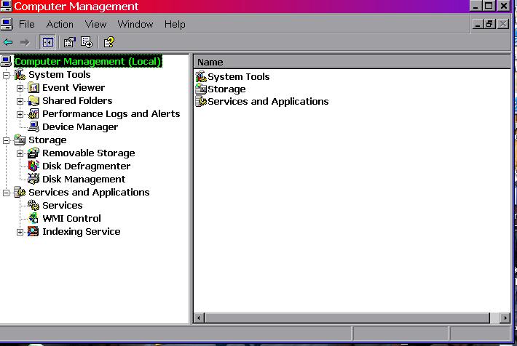This screenshot has height=346, width=517.
Task: Select Computer Management (Local) root node
Action: click(x=87, y=62)
